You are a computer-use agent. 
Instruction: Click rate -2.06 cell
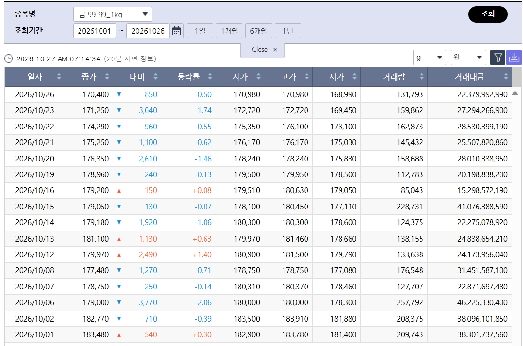pyautogui.click(x=188, y=302)
